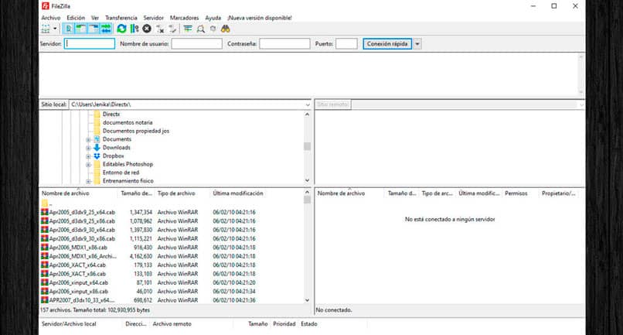Open the directory listing filters dialog
Screen dimensions: 623x335
pyautogui.click(x=188, y=29)
